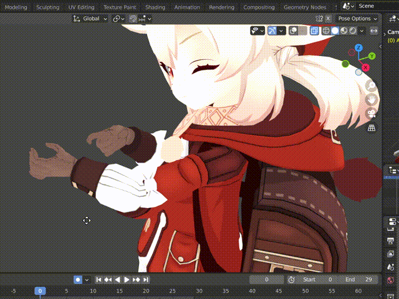
Task: Open the scene properties tab icon
Action: (x=391, y=267)
